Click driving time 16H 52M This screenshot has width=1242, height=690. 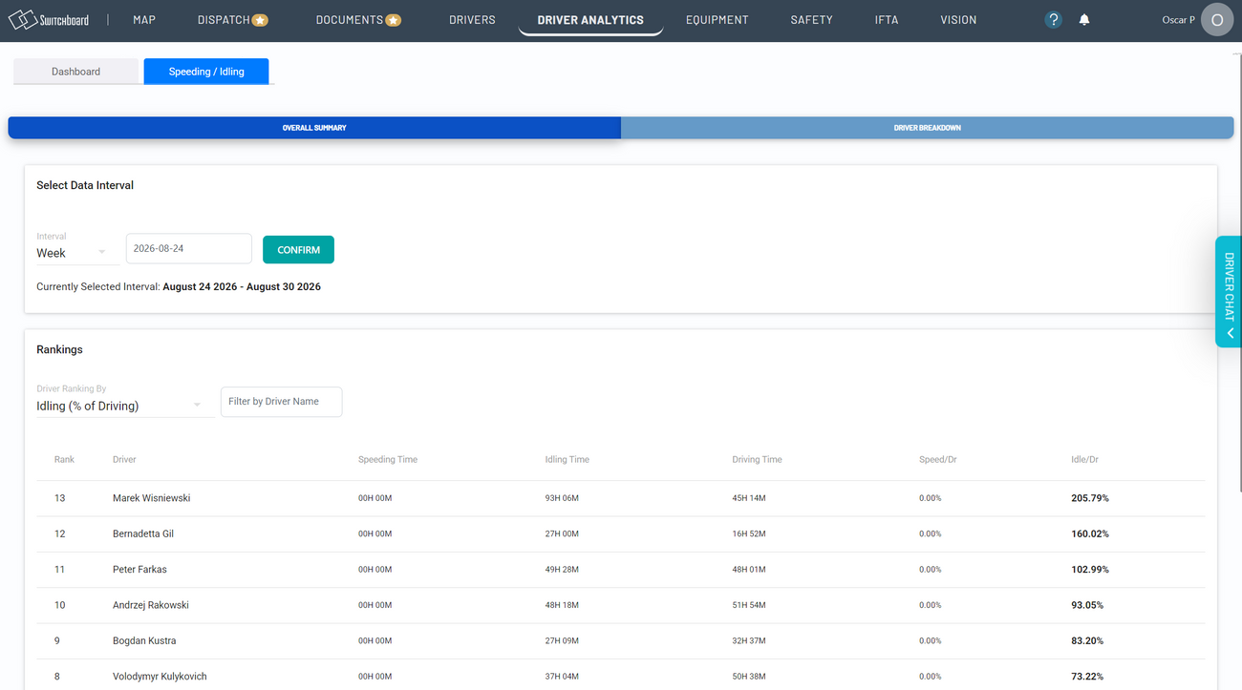point(749,533)
